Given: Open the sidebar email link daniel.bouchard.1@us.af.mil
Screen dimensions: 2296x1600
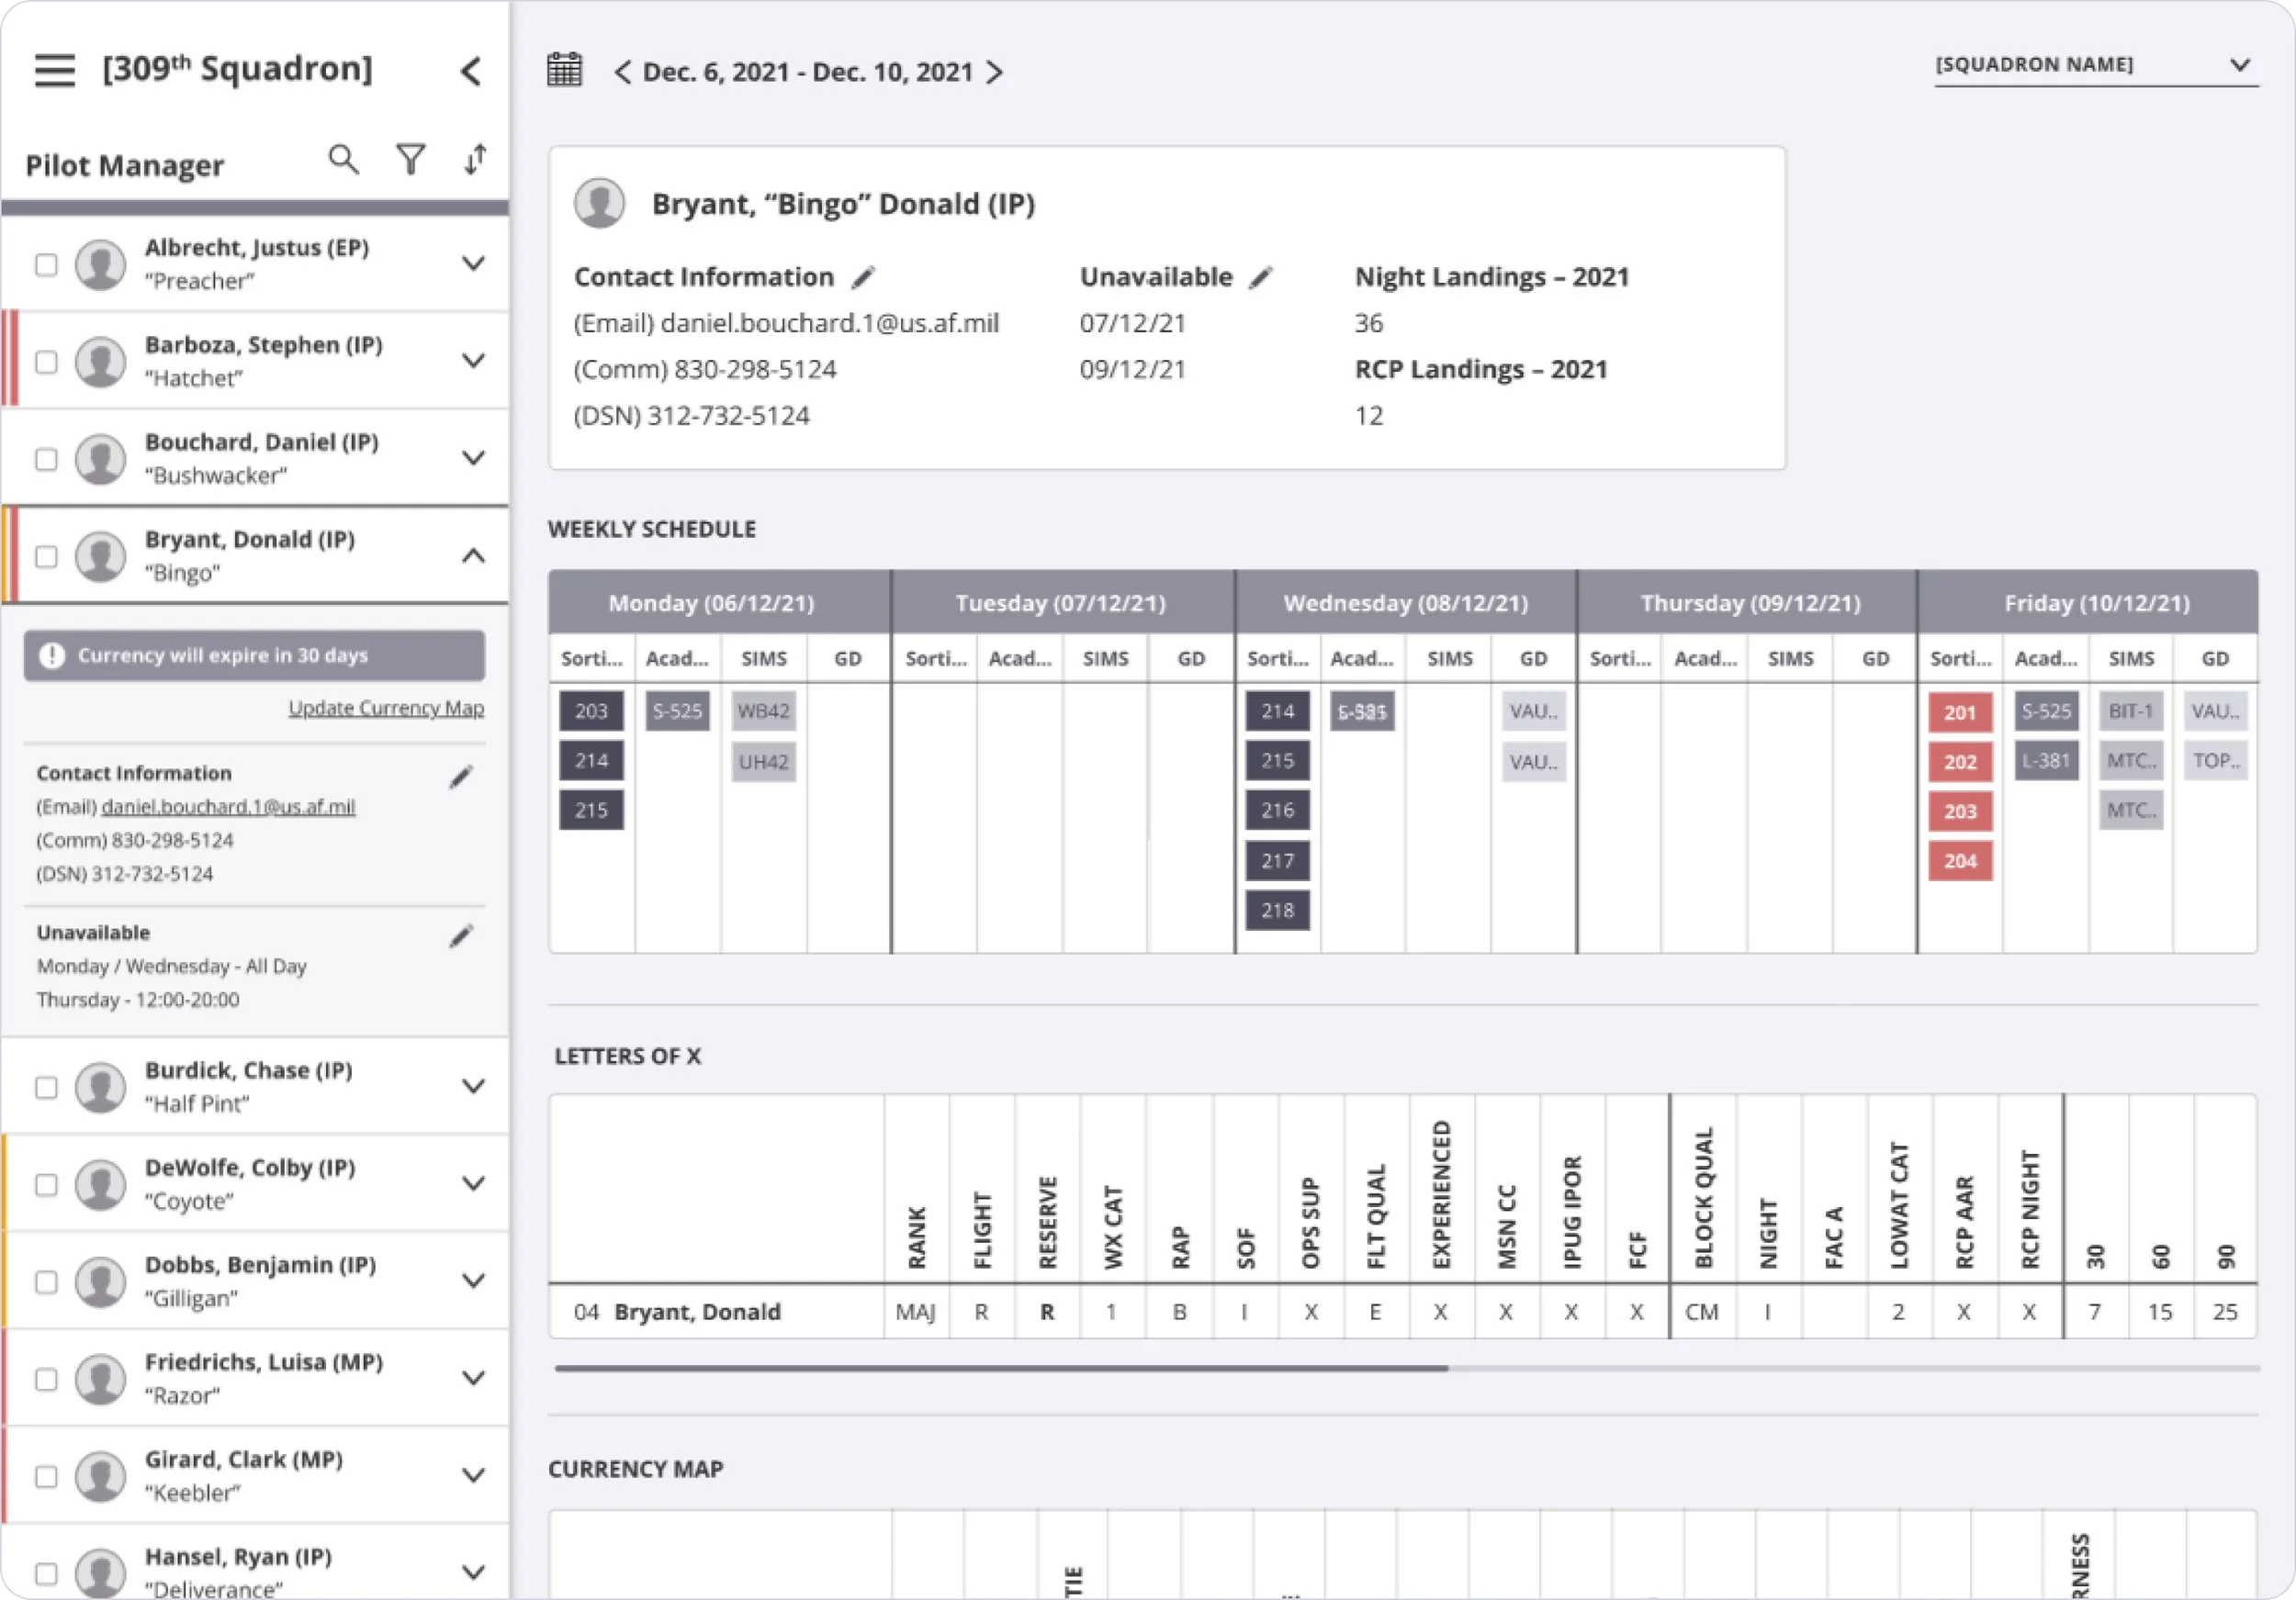Looking at the screenshot, I should [x=228, y=807].
